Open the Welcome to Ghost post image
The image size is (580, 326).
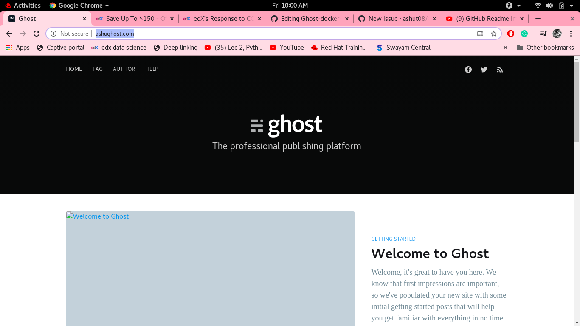210,269
